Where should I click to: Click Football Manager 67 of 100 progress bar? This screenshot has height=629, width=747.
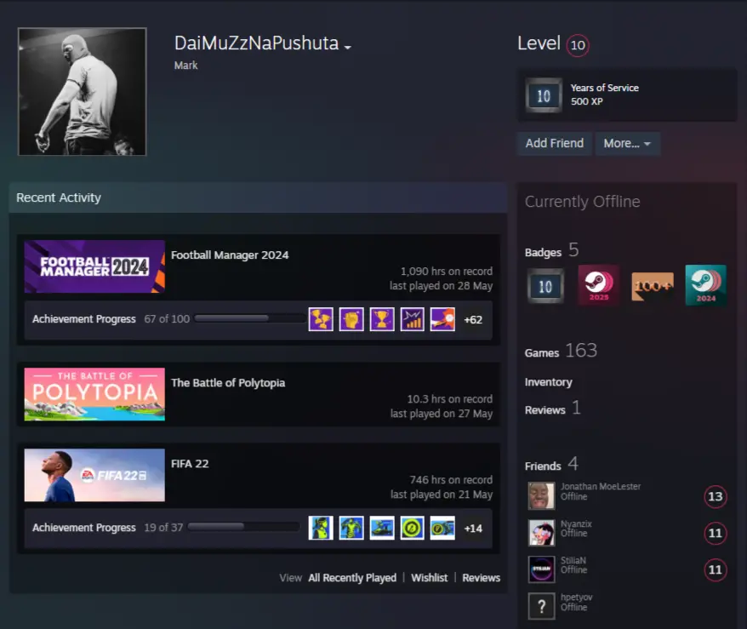pyautogui.click(x=249, y=318)
